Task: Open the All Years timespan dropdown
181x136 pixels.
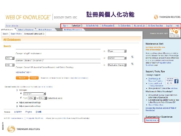Action: 34,94
